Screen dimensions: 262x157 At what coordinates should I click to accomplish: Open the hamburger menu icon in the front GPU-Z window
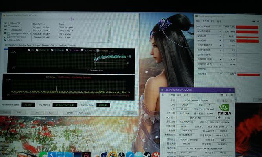click(231, 95)
